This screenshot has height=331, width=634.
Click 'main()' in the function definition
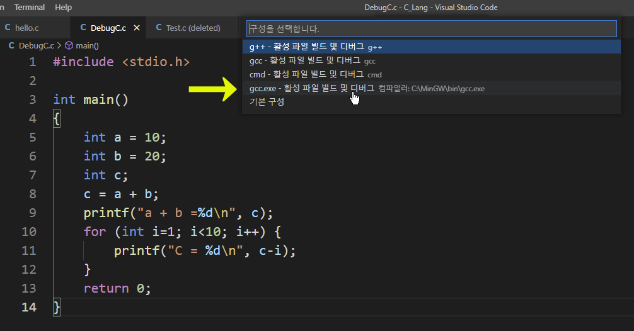click(105, 99)
